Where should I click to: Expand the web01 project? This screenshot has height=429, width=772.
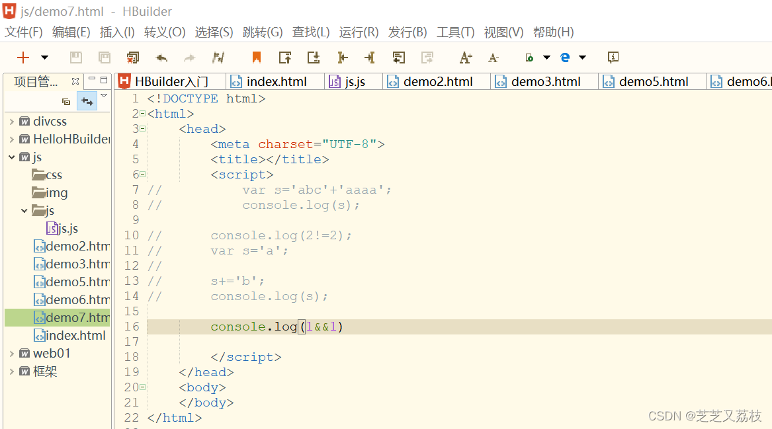12,353
